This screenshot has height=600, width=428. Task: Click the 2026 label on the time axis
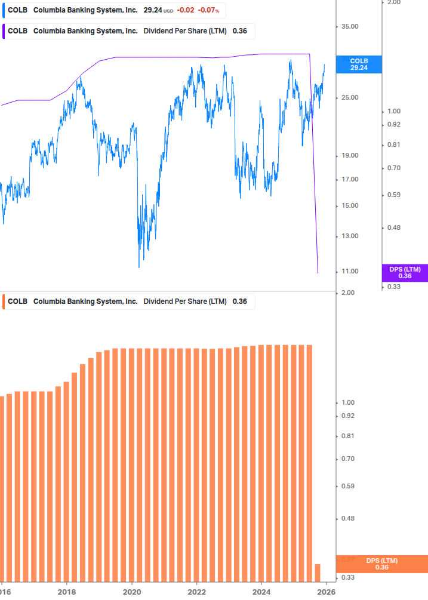click(327, 592)
